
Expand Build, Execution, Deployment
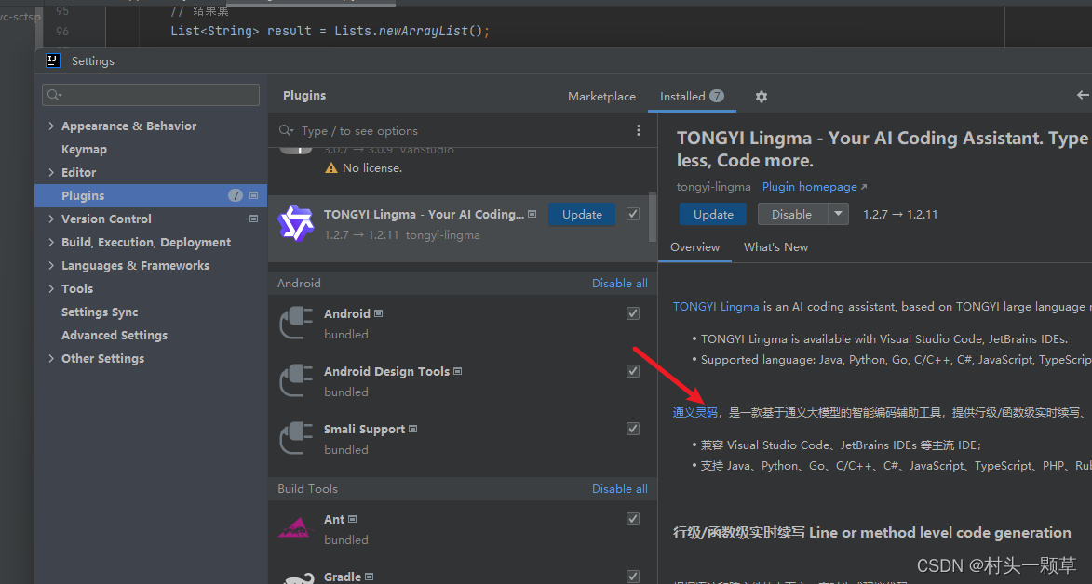[51, 242]
